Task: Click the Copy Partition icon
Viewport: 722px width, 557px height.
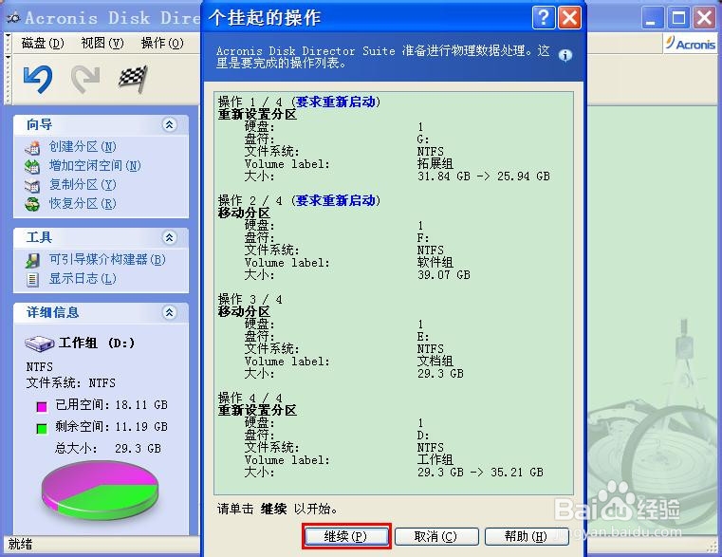Action: point(32,185)
